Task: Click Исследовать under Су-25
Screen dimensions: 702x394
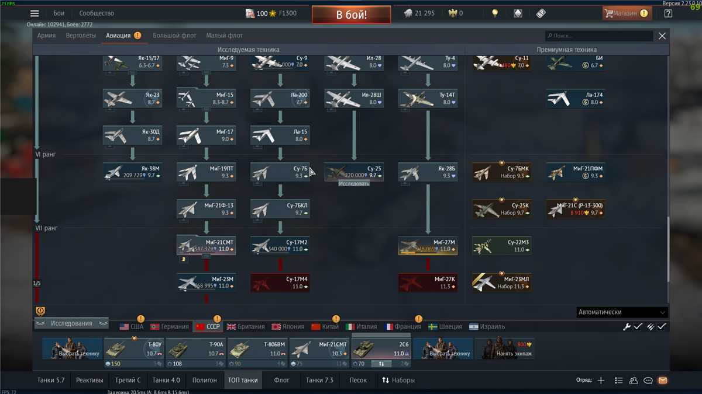Action: (354, 183)
